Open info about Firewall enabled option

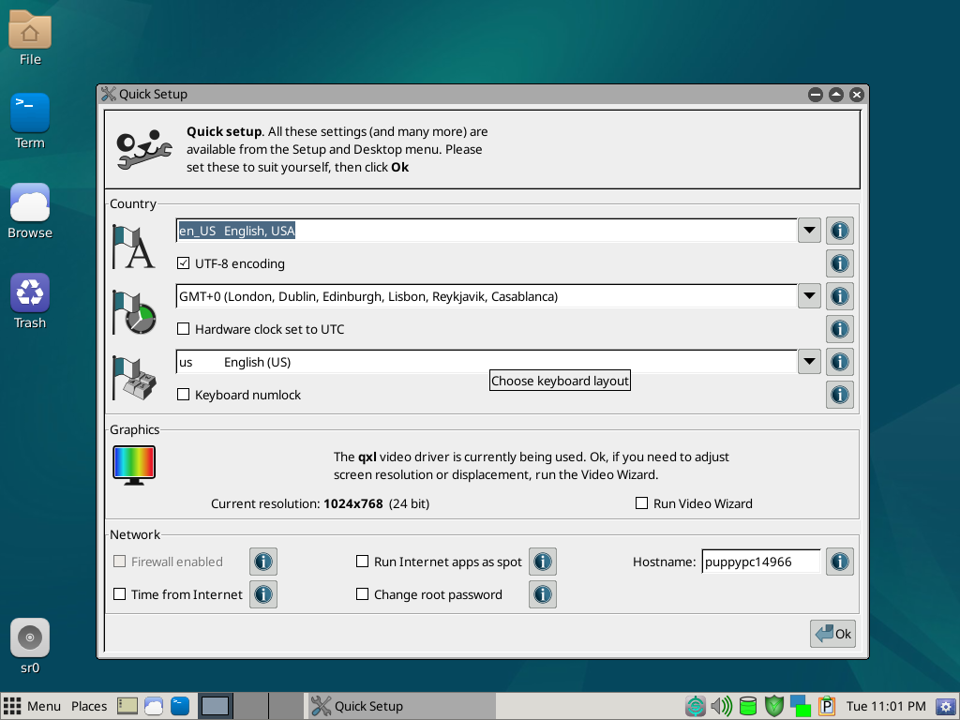[263, 562]
